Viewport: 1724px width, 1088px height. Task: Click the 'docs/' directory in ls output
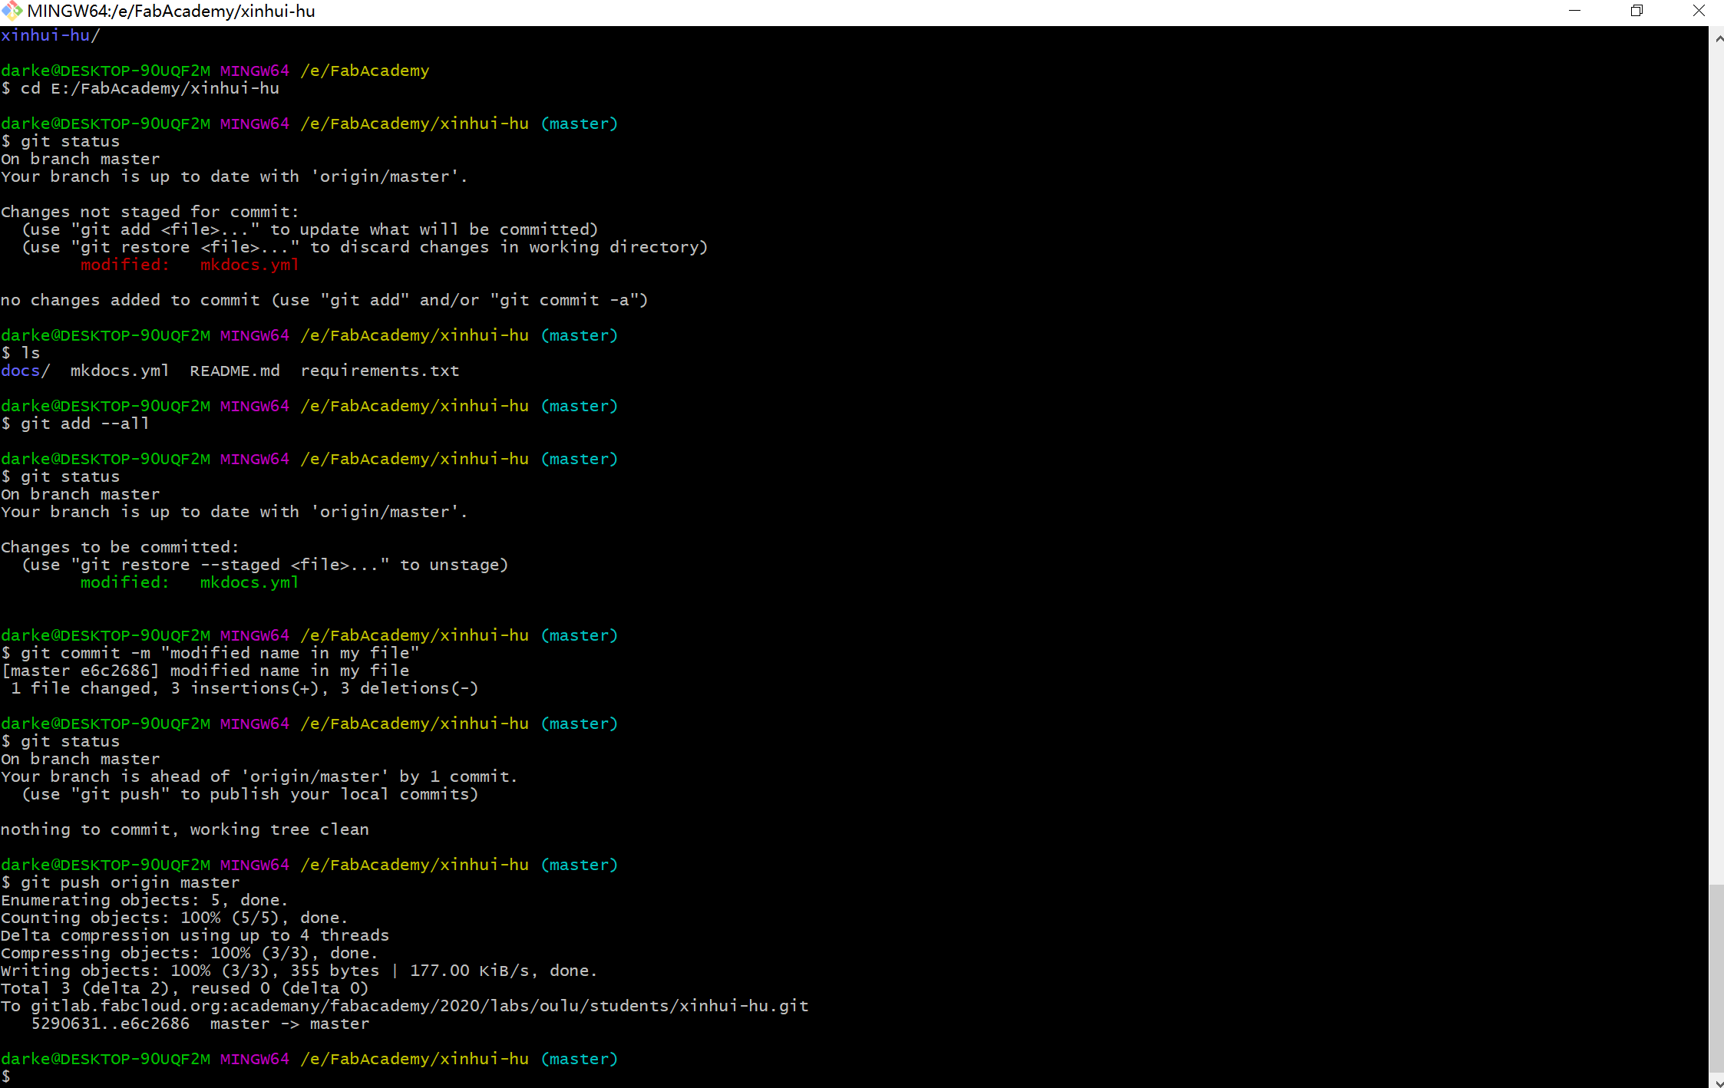click(x=25, y=371)
